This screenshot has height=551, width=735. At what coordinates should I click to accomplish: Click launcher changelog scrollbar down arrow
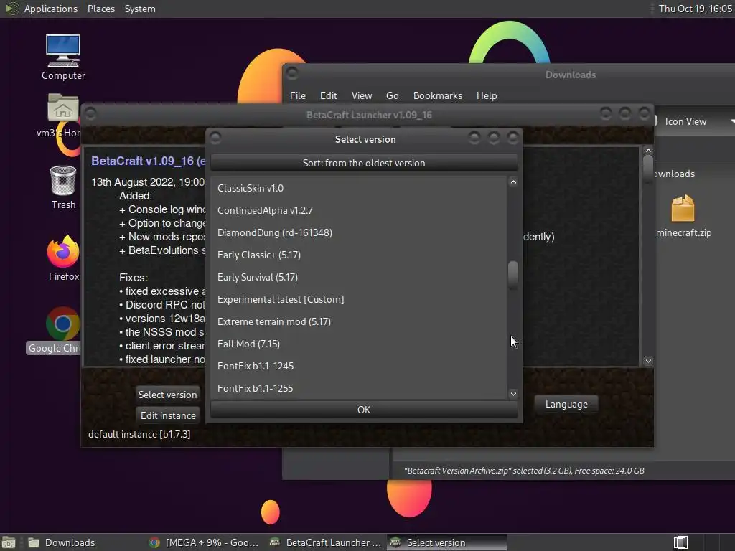(648, 361)
